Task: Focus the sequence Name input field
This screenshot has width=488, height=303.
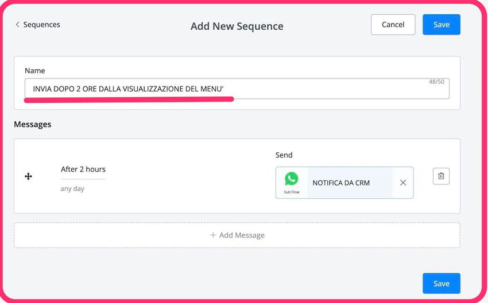Action: (x=230, y=89)
